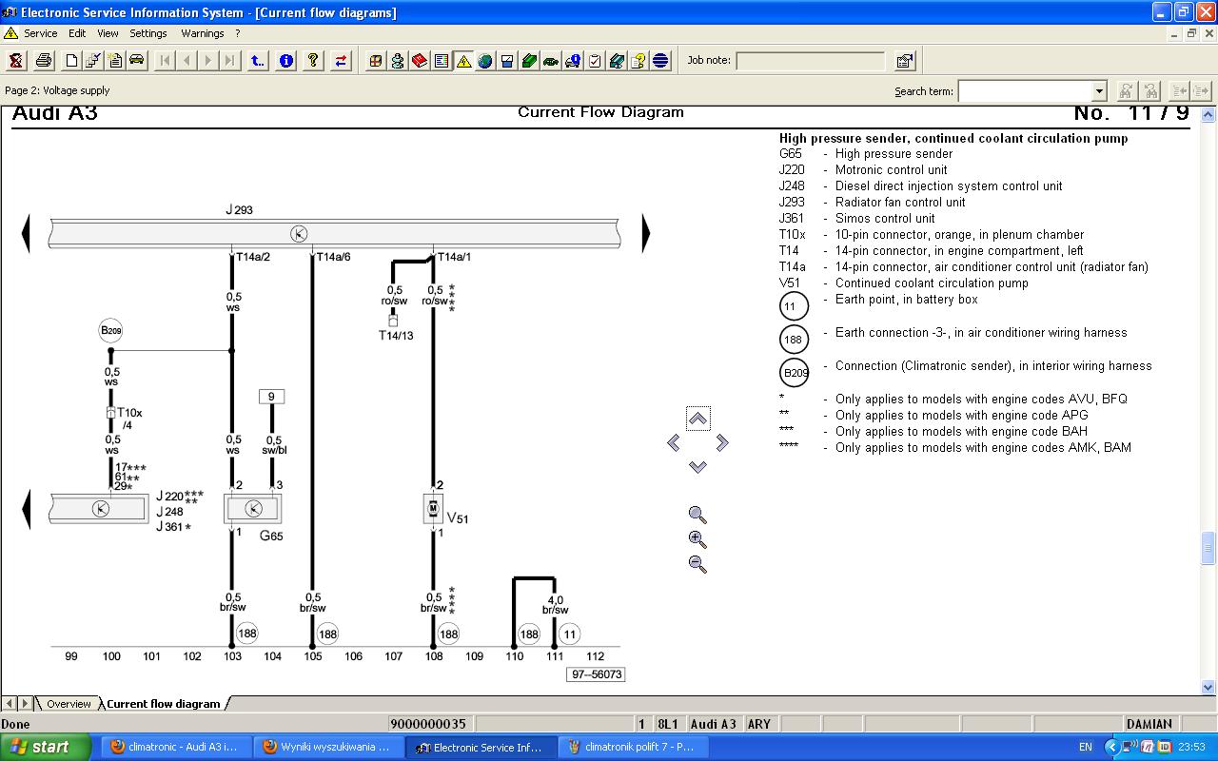Click the V51 pump motor symbol
Screen dimensions: 1218x761
pyautogui.click(x=433, y=509)
